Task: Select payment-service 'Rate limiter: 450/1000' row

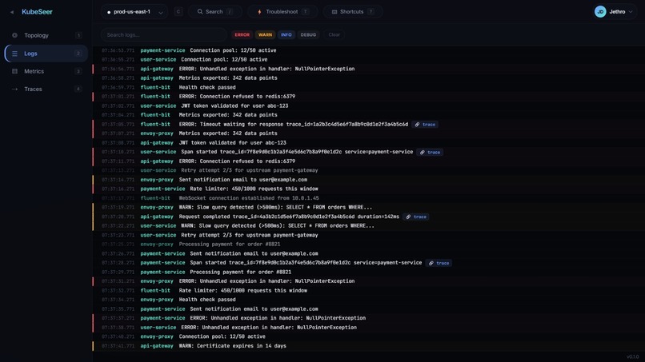Action: point(369,189)
